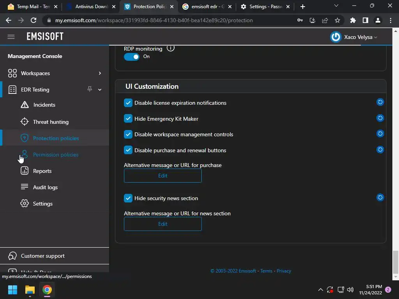This screenshot has width=399, height=299.
Task: Click the Reports chart icon
Action: pyautogui.click(x=25, y=171)
